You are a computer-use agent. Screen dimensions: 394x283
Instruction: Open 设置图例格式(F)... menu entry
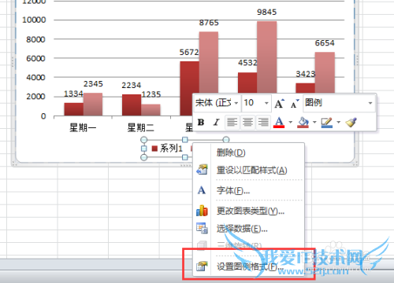(x=249, y=266)
